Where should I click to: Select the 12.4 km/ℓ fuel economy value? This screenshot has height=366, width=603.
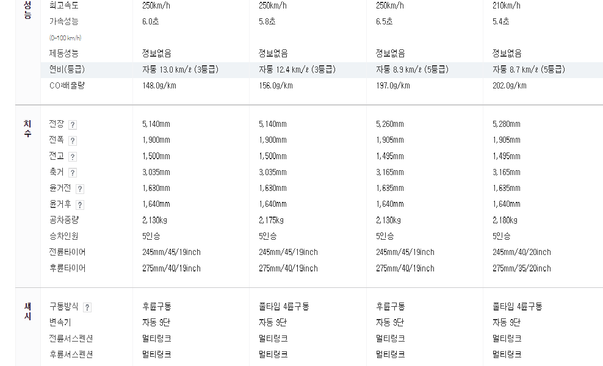coord(297,70)
